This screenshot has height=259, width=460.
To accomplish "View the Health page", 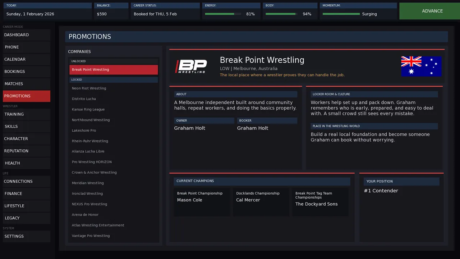I will 27,163.
